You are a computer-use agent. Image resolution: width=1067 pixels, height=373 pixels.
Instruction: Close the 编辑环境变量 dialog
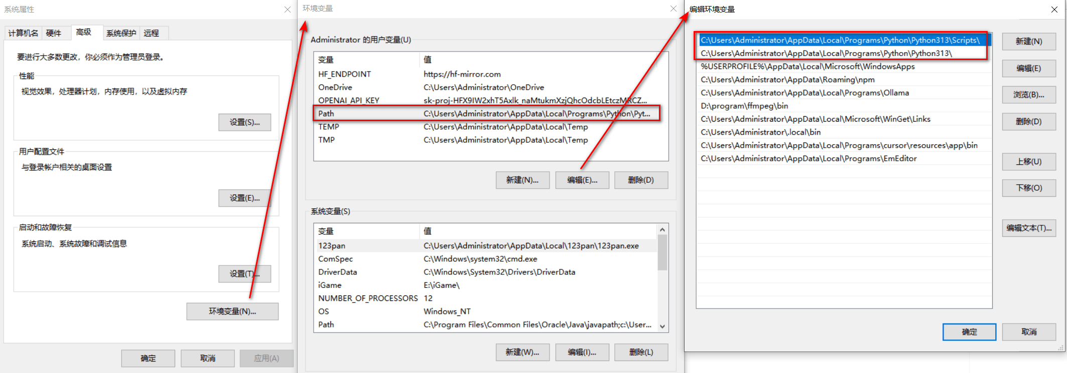click(x=1054, y=10)
